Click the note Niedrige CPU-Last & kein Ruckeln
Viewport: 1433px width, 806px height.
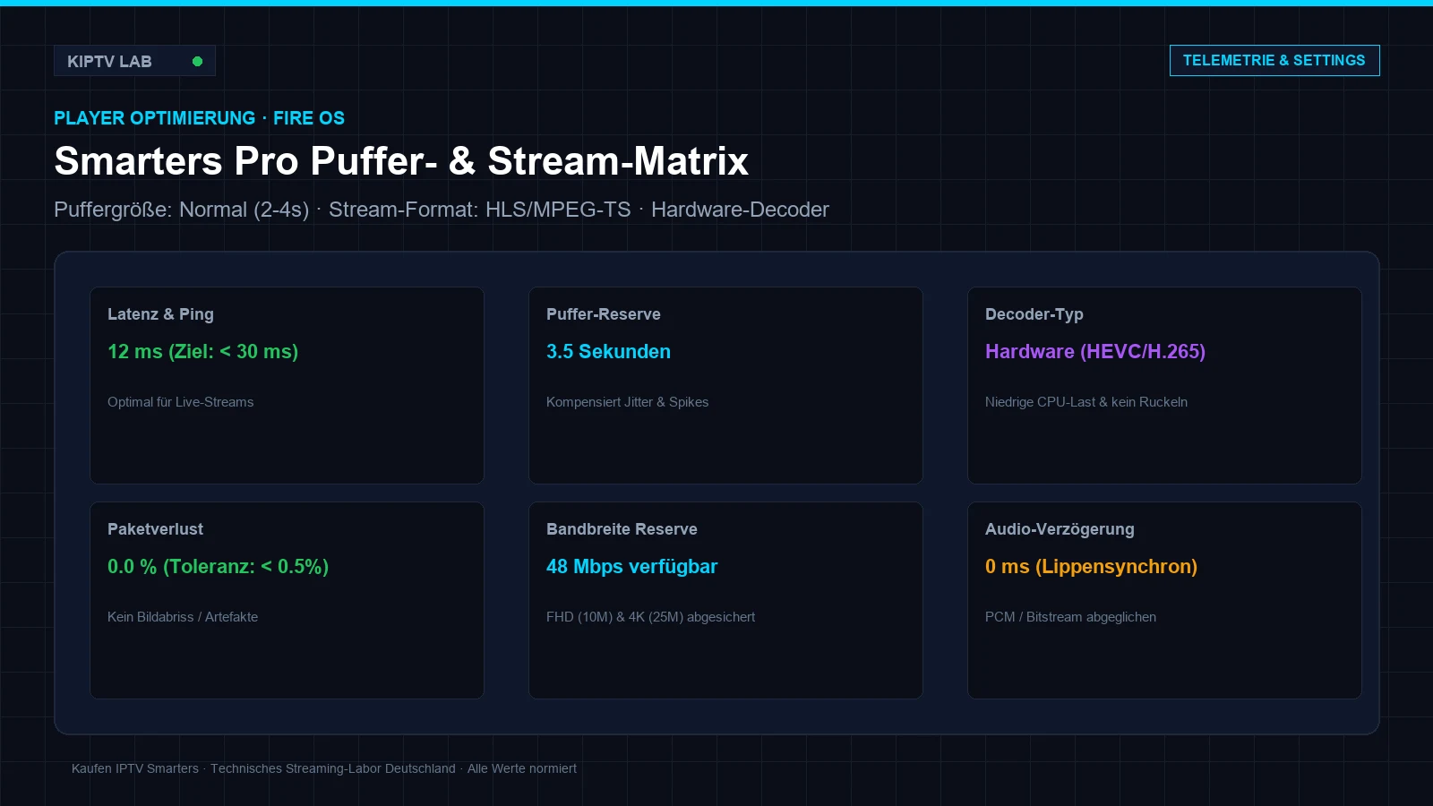pos(1086,402)
